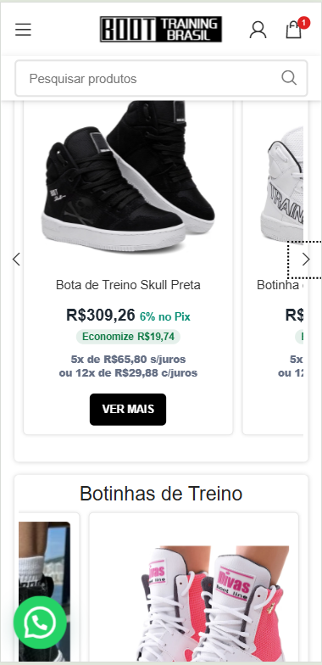Open the user account icon

click(258, 31)
